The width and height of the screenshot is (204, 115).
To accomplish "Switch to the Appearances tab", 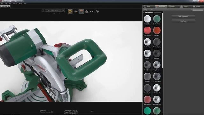I will point(161,6).
